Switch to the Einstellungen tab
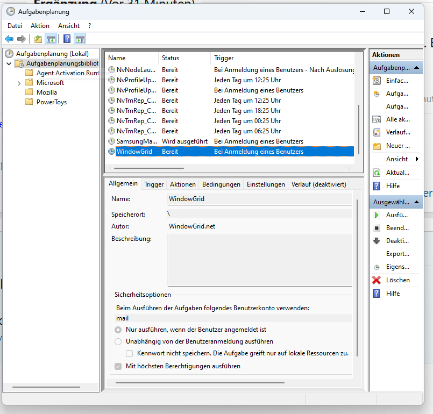The height and width of the screenshot is (414, 433). point(266,184)
